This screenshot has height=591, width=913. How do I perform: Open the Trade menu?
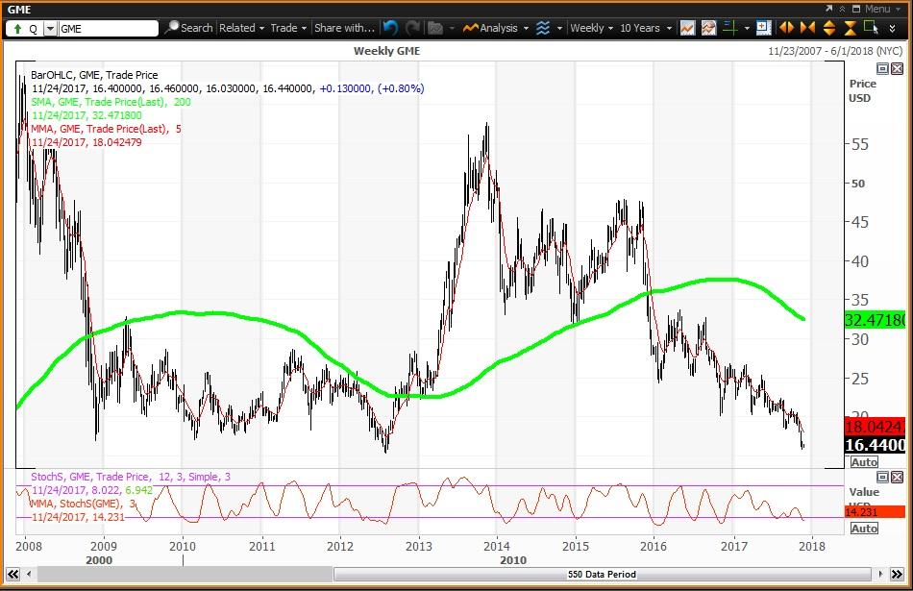288,28
